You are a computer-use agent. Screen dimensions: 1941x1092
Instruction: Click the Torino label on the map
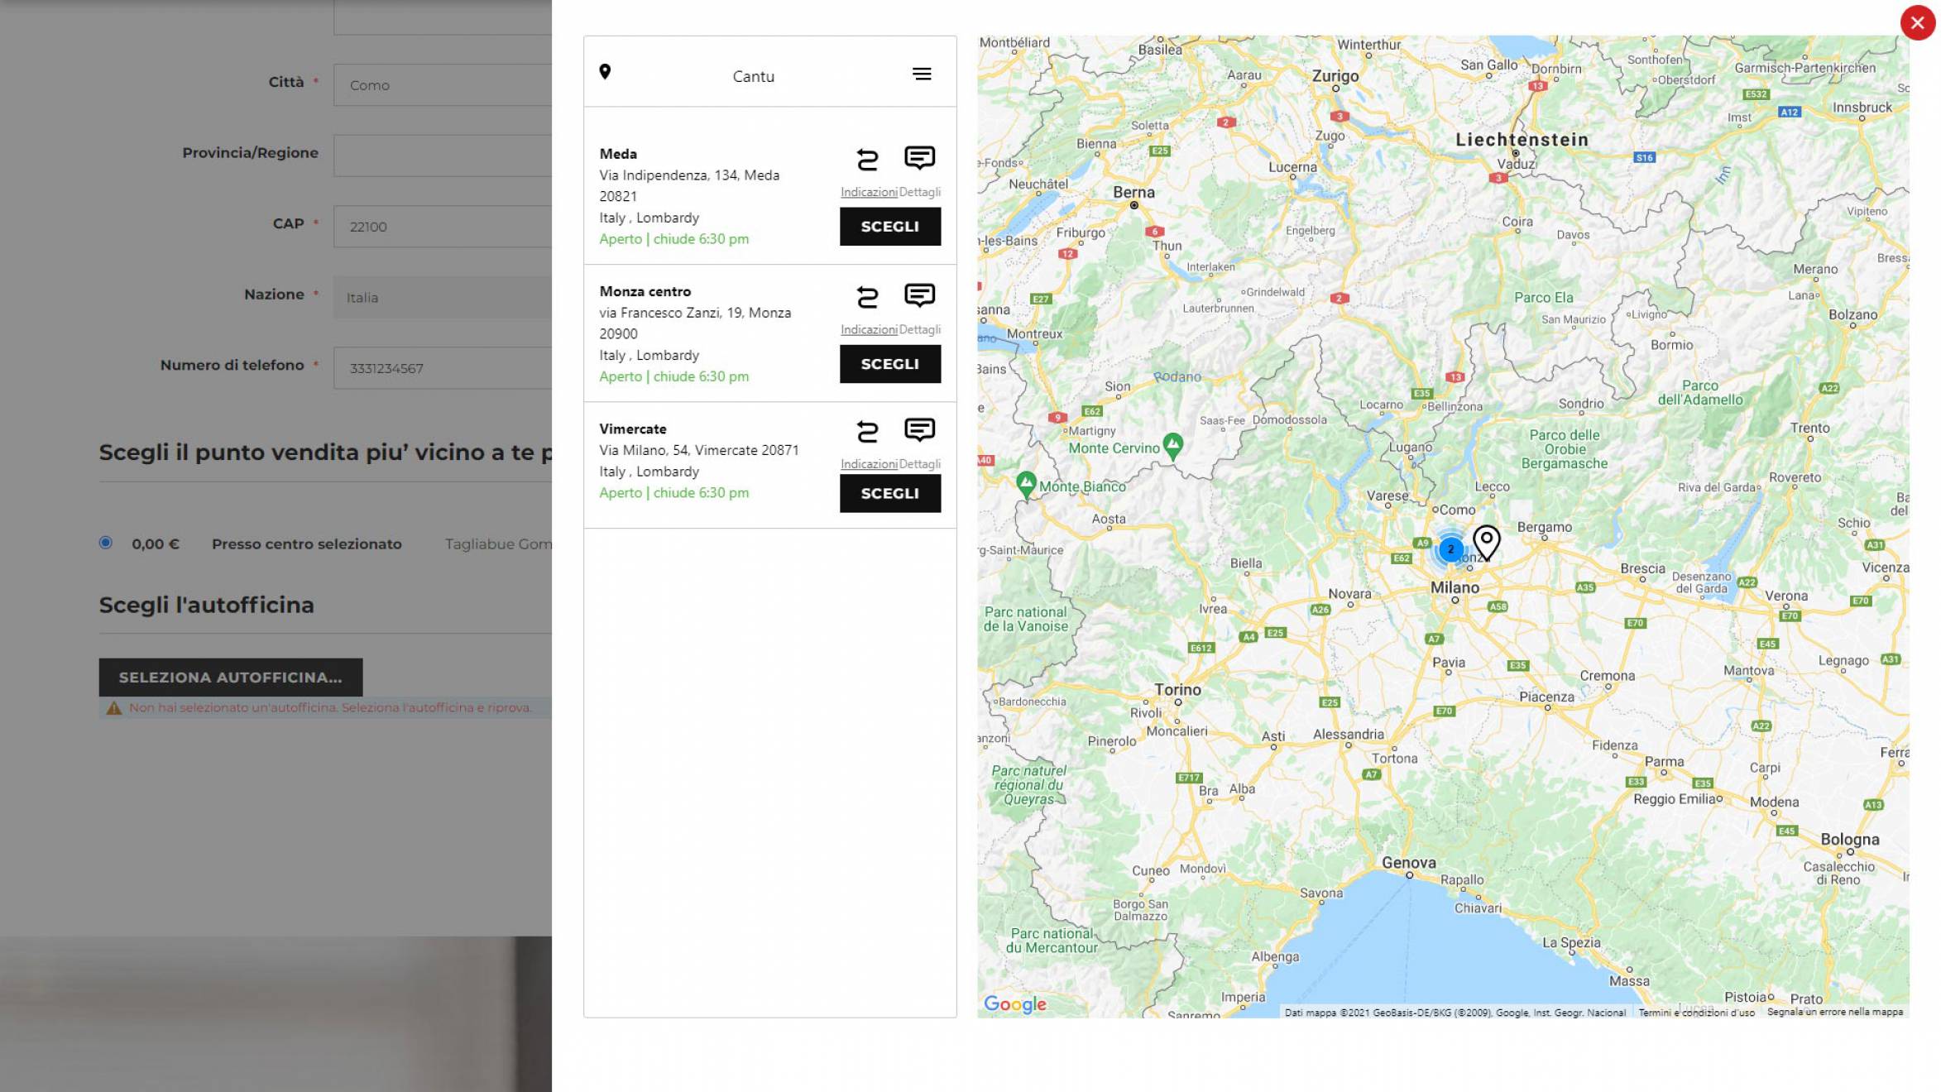coord(1177,690)
